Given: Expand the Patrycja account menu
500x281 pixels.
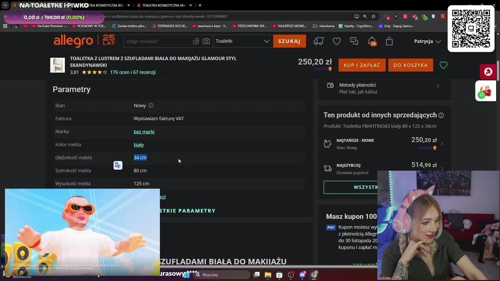Looking at the screenshot, I should click(427, 41).
